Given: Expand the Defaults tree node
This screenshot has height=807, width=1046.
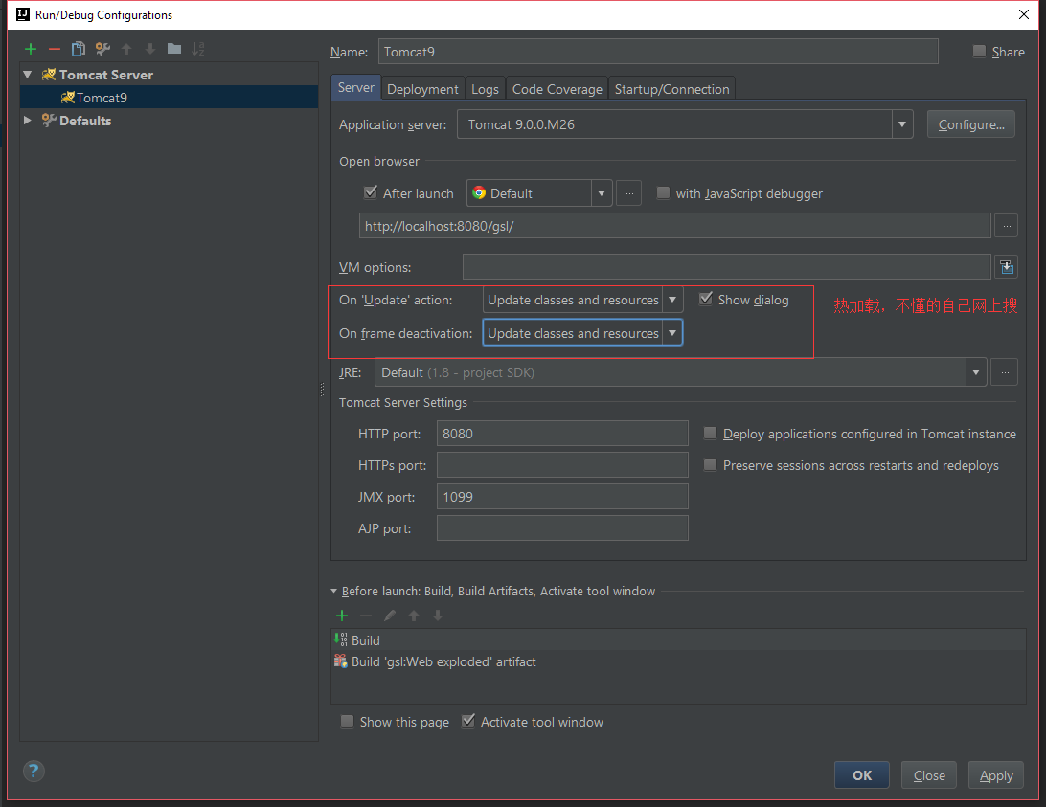Looking at the screenshot, I should pos(28,120).
